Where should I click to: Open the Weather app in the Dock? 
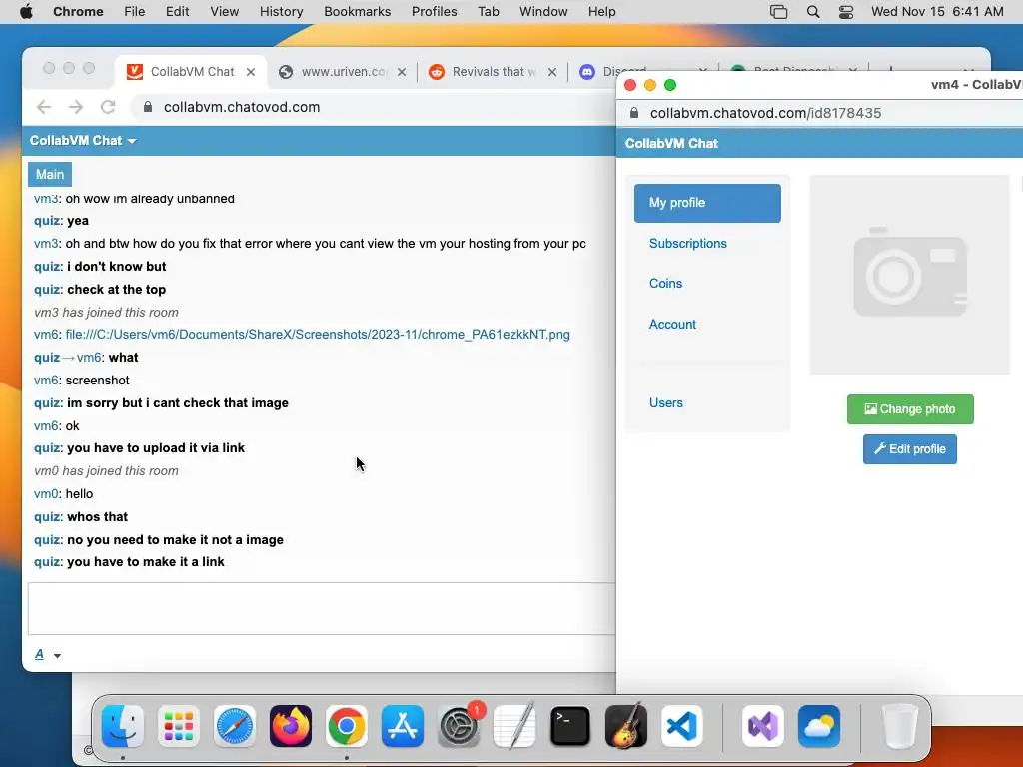point(819,726)
